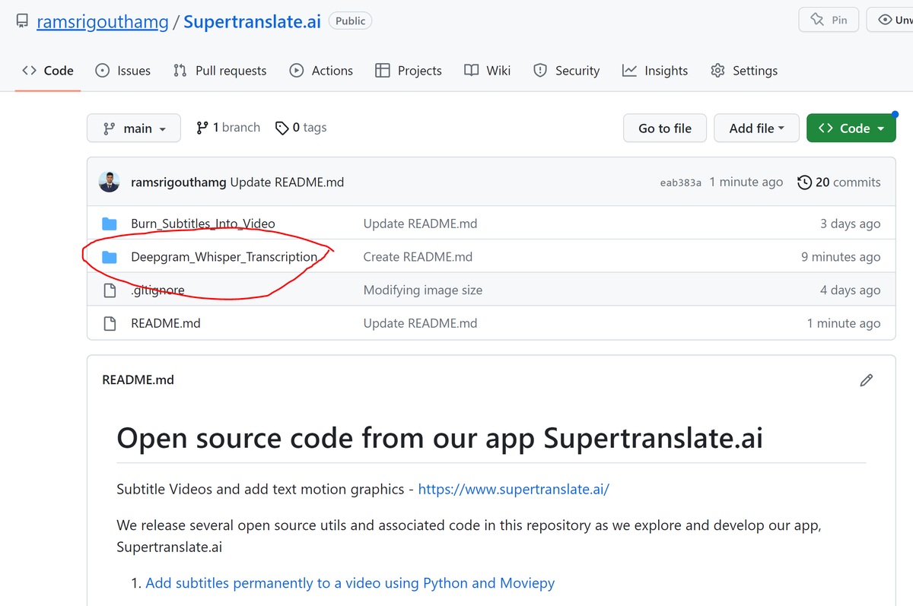The image size is (913, 606).
Task: Open commit message Create README.md
Action: tap(418, 257)
